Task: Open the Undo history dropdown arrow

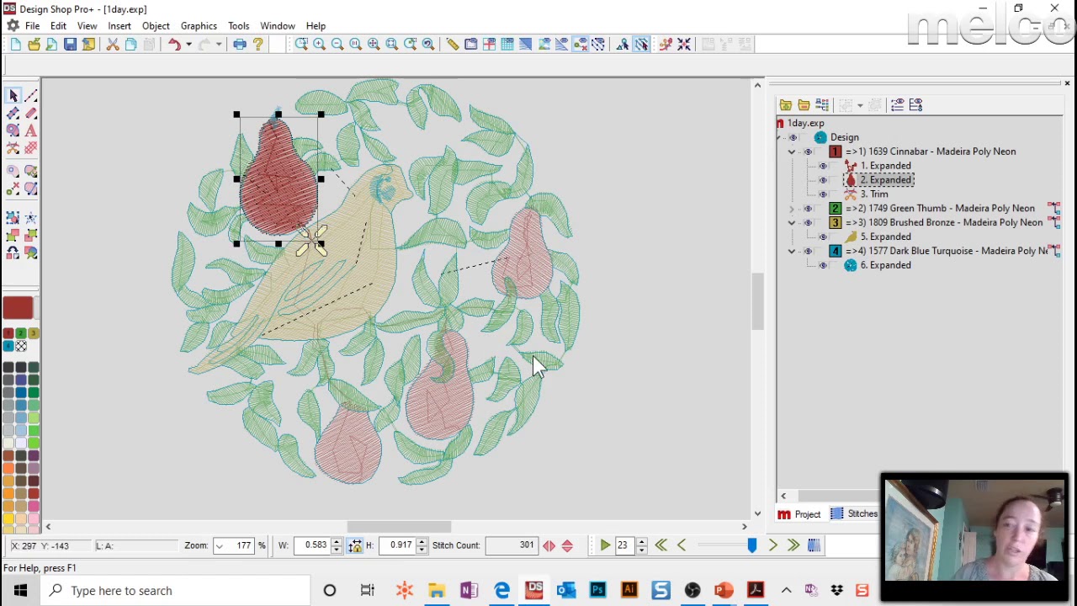Action: [188, 45]
